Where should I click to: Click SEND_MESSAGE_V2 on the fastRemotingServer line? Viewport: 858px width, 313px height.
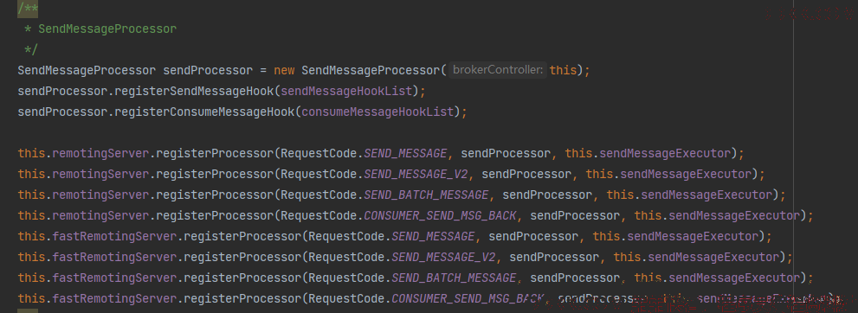443,258
